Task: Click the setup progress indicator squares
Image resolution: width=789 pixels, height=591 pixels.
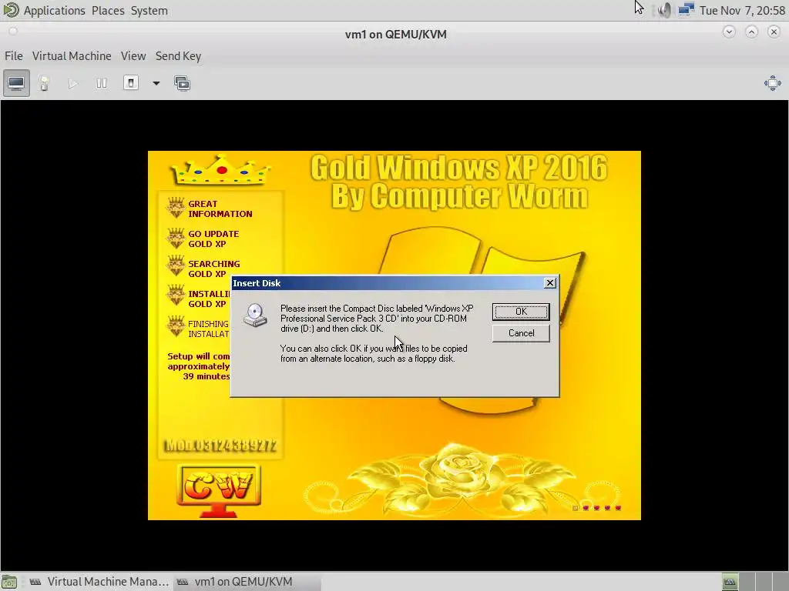Action: click(x=597, y=508)
